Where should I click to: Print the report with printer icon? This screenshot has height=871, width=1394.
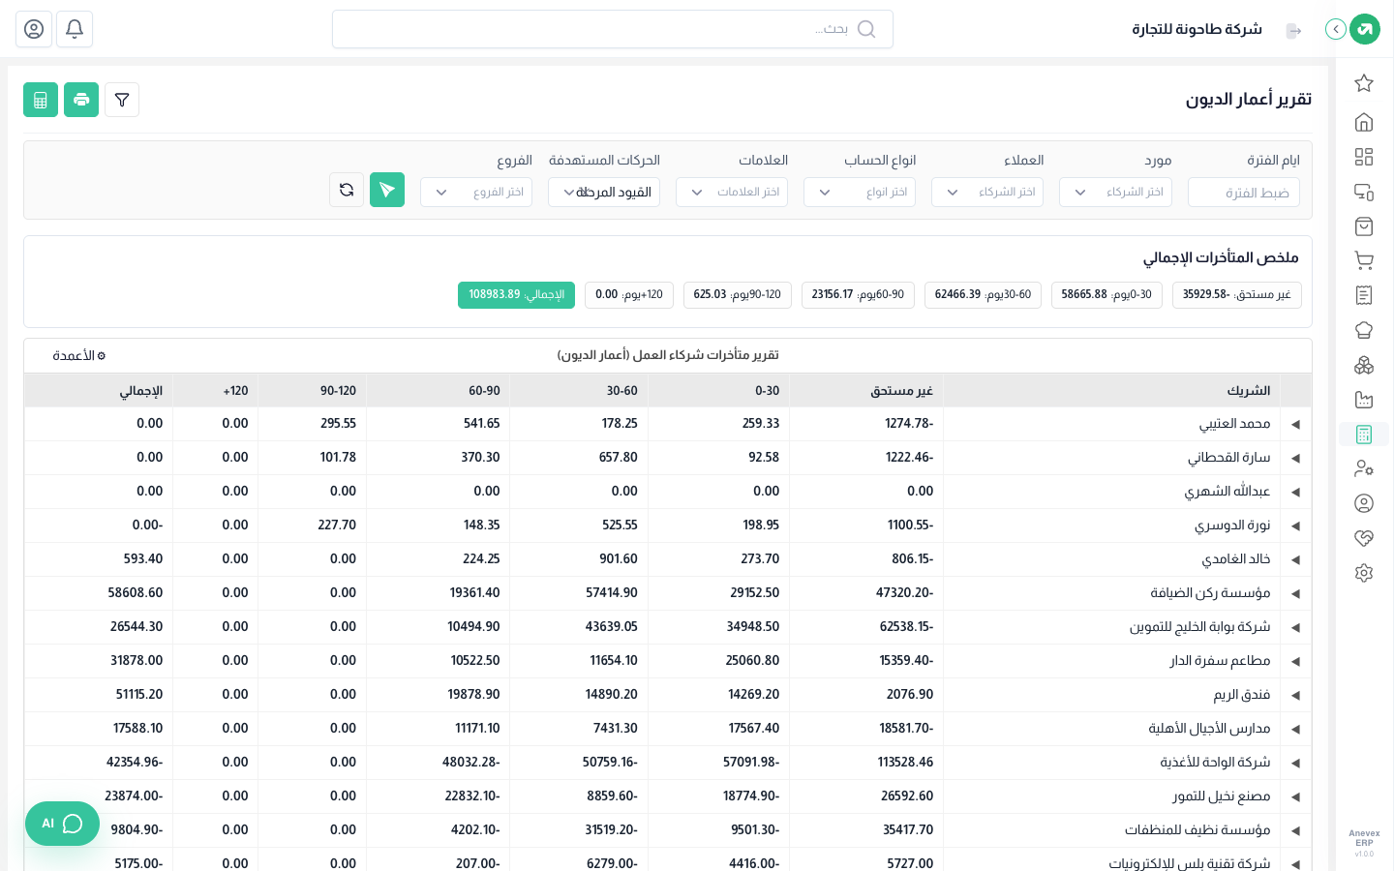pos(81,100)
